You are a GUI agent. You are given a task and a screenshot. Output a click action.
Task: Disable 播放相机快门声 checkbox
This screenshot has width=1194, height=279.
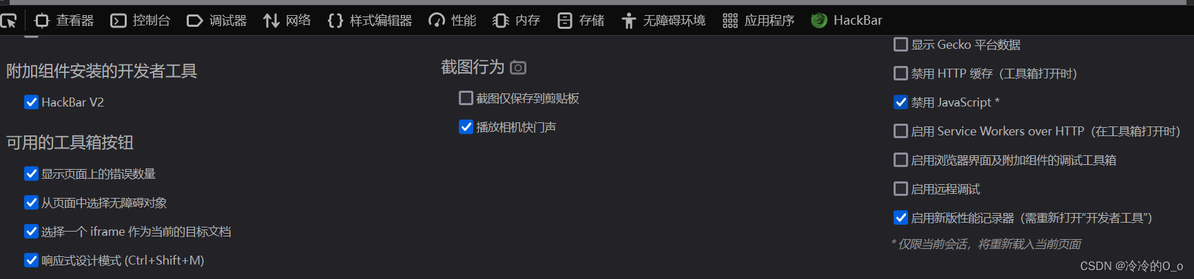(x=466, y=127)
